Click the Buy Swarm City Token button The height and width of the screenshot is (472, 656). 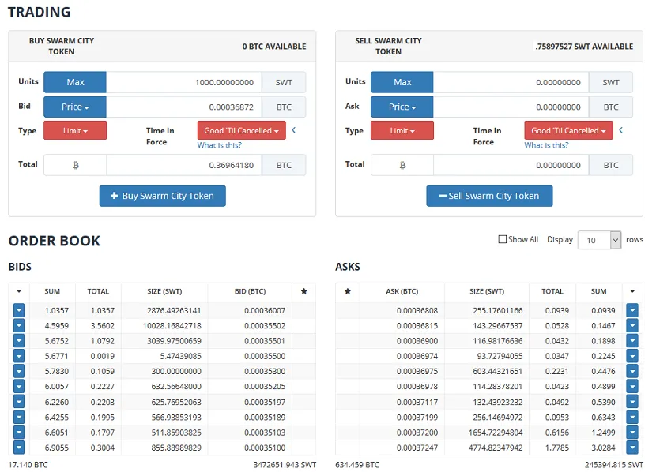pos(162,196)
